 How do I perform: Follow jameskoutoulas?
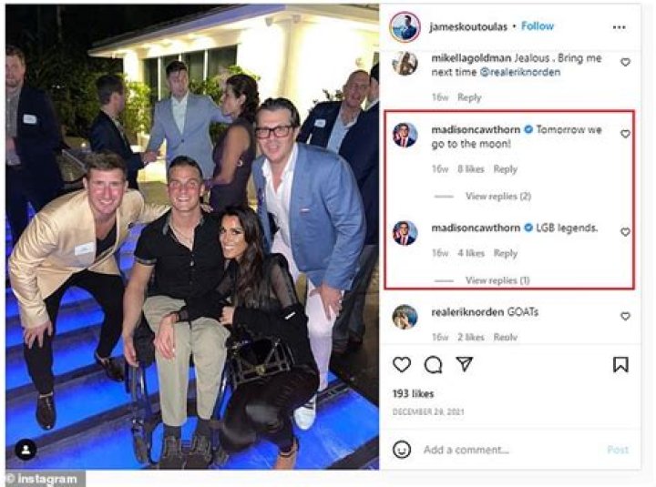[538, 26]
